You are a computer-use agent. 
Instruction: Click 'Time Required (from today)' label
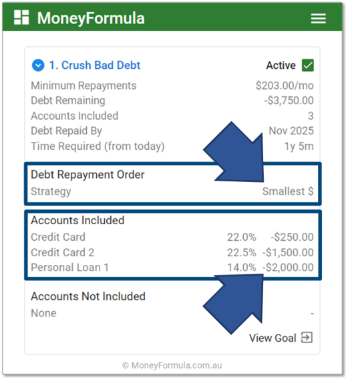pyautogui.click(x=98, y=147)
